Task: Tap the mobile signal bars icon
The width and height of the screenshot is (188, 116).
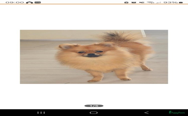Action: 158,2
